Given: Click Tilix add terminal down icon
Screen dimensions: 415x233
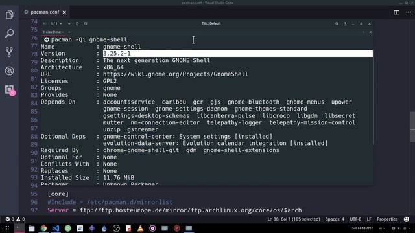Looking at the screenshot, I should tap(86, 23).
